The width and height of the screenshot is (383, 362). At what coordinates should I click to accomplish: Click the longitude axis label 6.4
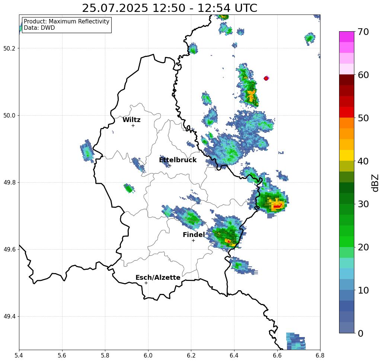point(234,355)
